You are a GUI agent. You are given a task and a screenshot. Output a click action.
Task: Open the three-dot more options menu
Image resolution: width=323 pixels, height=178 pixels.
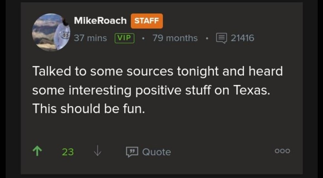pyautogui.click(x=282, y=151)
